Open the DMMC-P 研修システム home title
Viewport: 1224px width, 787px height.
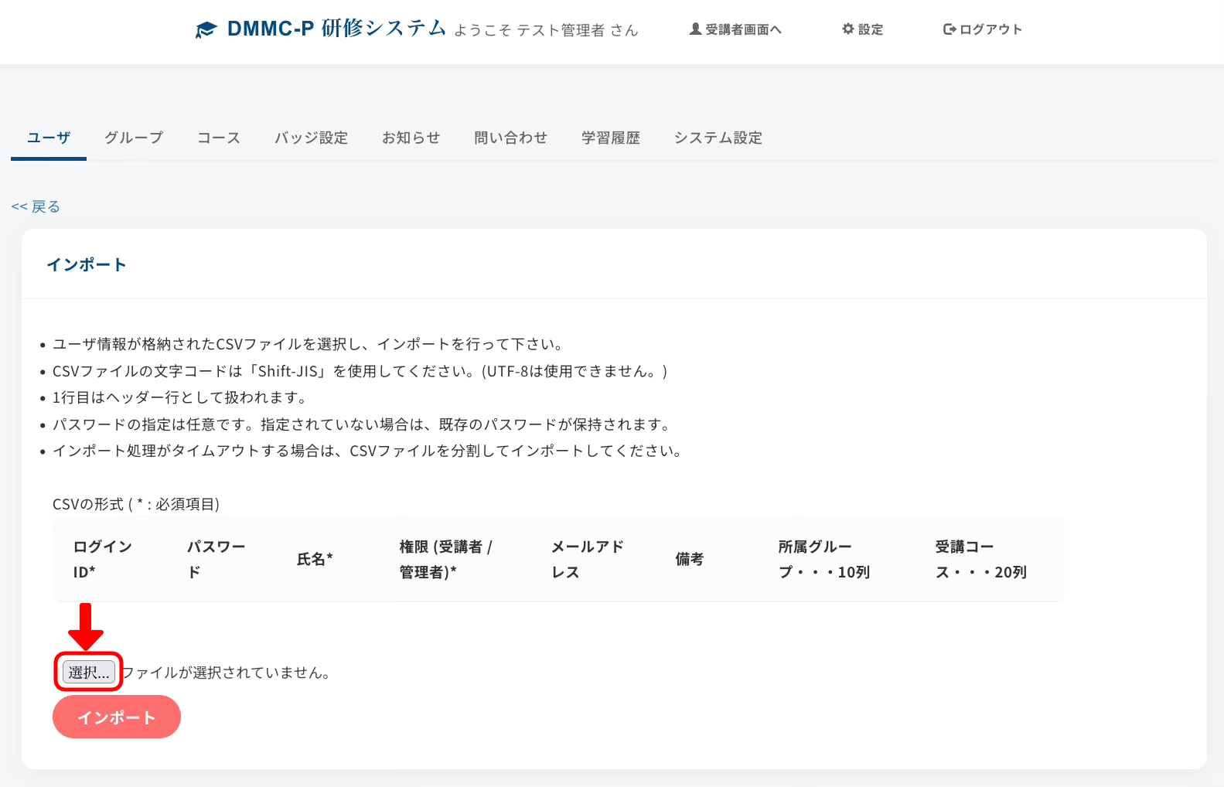coord(336,29)
